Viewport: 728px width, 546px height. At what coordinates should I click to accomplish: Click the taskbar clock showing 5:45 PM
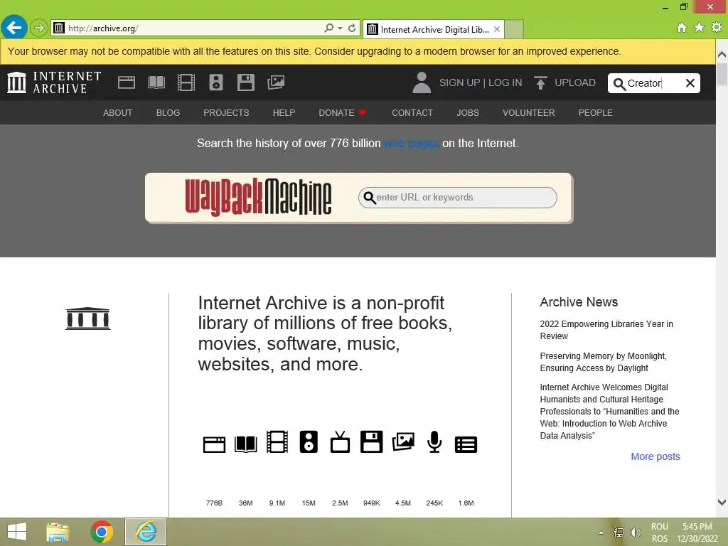coord(697,532)
